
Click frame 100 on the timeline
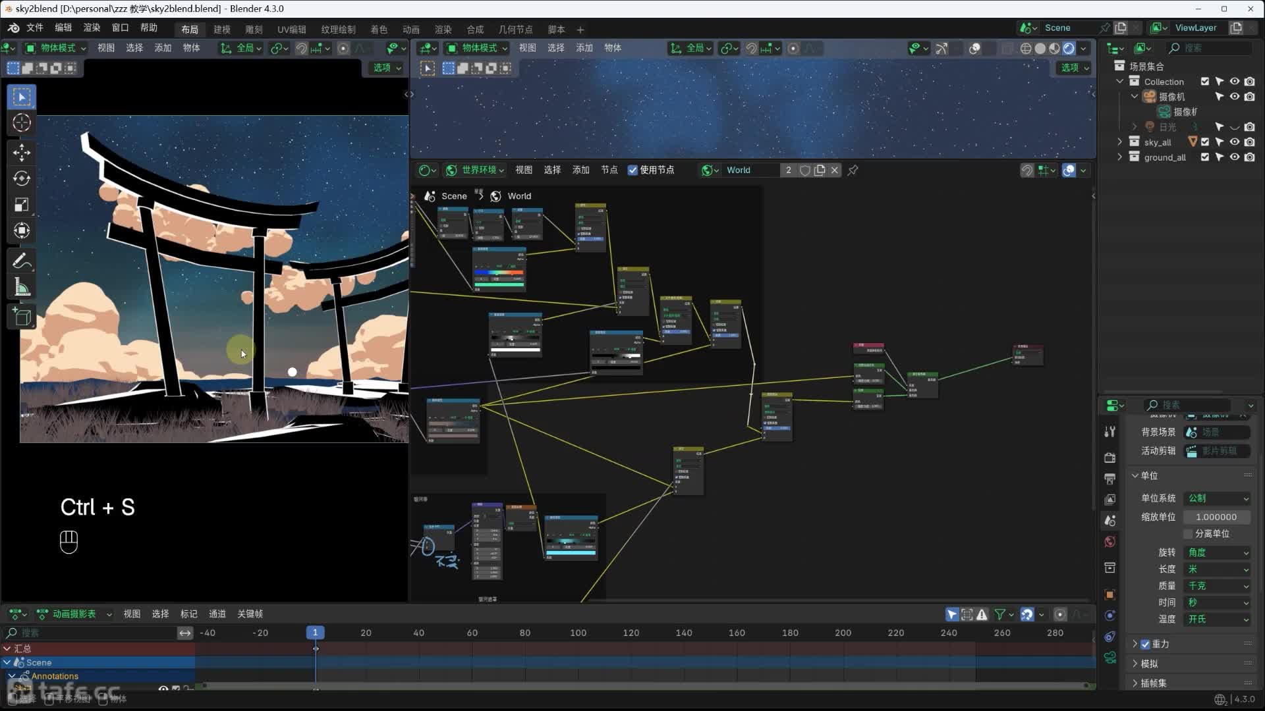[x=578, y=633]
